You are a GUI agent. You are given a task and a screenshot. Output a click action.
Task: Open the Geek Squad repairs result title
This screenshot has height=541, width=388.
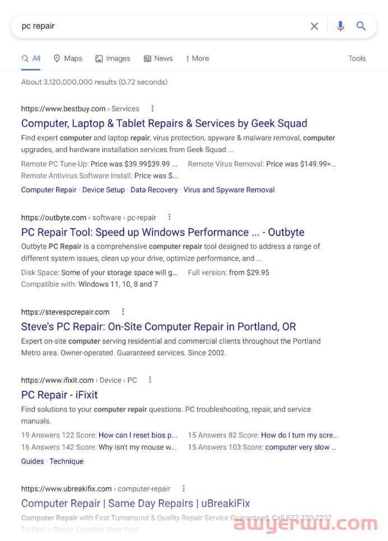pyautogui.click(x=164, y=123)
